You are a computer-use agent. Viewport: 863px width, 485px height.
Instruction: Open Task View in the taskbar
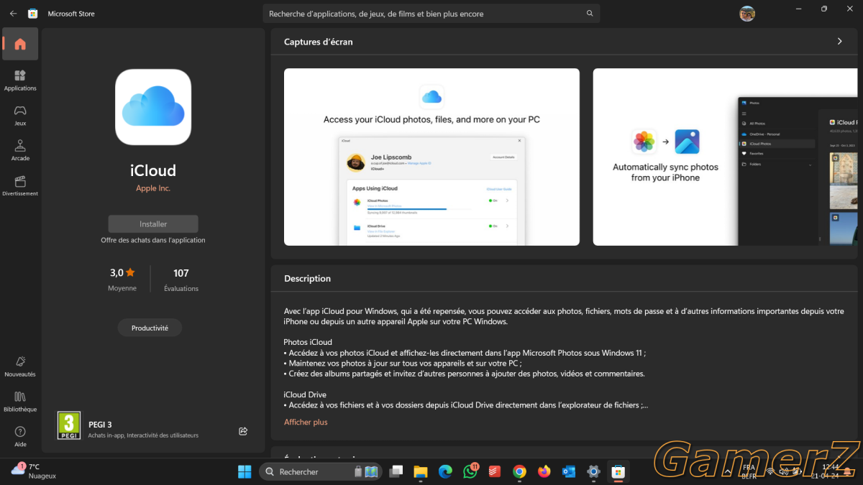click(396, 471)
